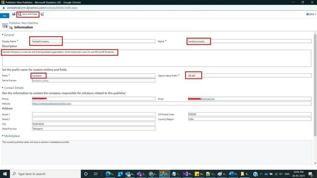The width and height of the screenshot is (317, 178).
Task: Click the Display Name field containing VenkatCompany
Action: 94,41
